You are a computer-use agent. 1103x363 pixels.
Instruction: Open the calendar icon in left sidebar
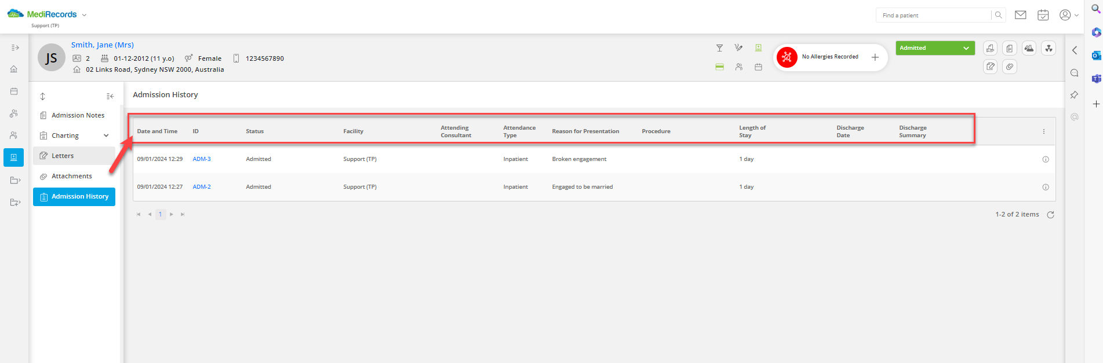14,91
